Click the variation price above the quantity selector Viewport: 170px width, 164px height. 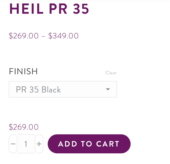(24, 127)
